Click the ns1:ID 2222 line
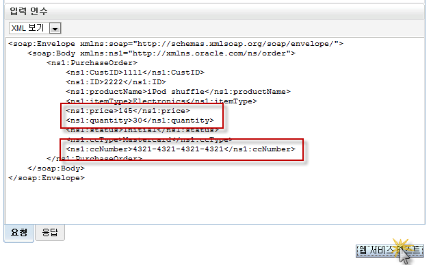Image resolution: width=431 pixels, height=265 pixels. point(116,82)
